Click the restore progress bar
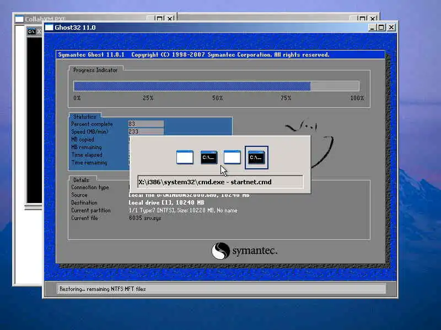The image size is (441, 330). (216, 86)
